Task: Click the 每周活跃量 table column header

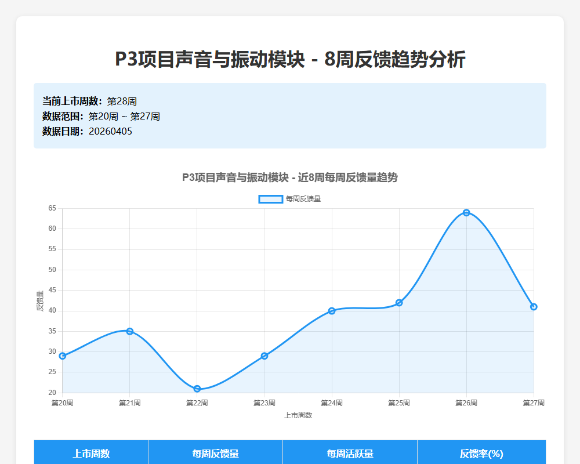Action: [350, 452]
